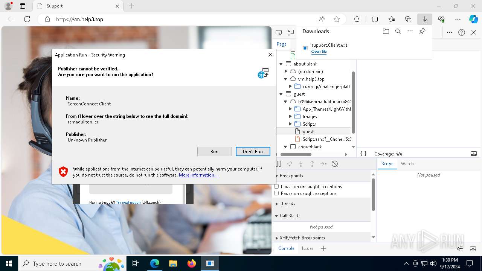The width and height of the screenshot is (482, 271).
Task: Enable Pause on uncaught exceptions
Action: point(276,186)
